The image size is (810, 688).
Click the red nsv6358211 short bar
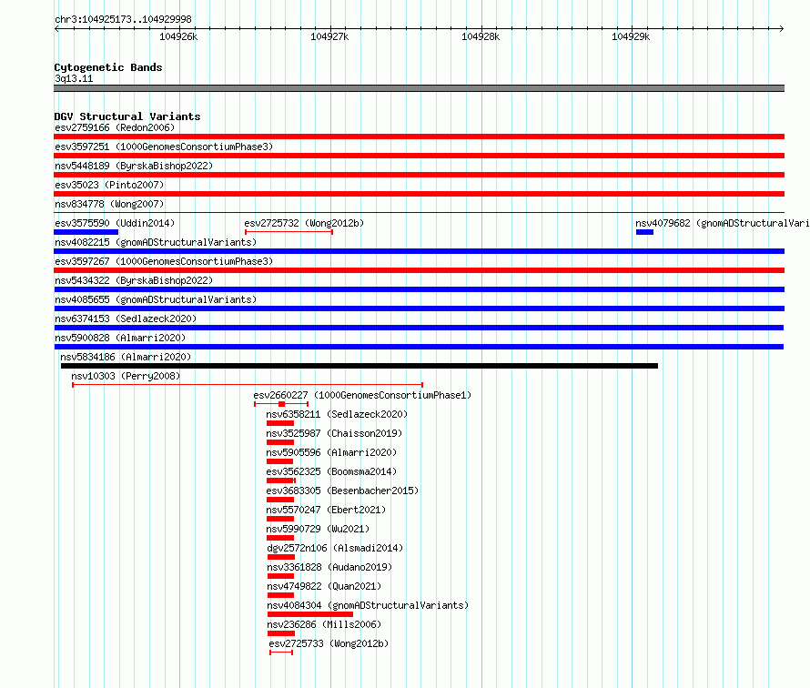(280, 423)
